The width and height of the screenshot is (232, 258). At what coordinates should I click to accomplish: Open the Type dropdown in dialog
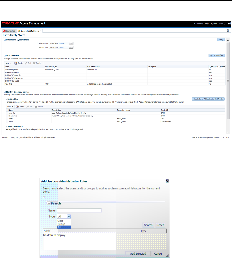pyautogui.click(x=69, y=216)
